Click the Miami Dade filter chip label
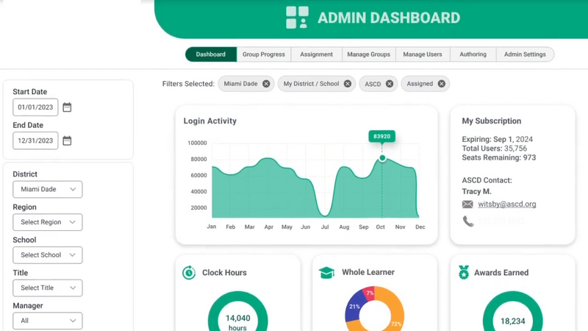This screenshot has height=331, width=588. [240, 84]
